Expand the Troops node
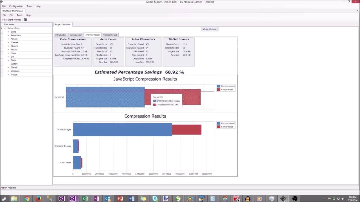 [x=8, y=75]
